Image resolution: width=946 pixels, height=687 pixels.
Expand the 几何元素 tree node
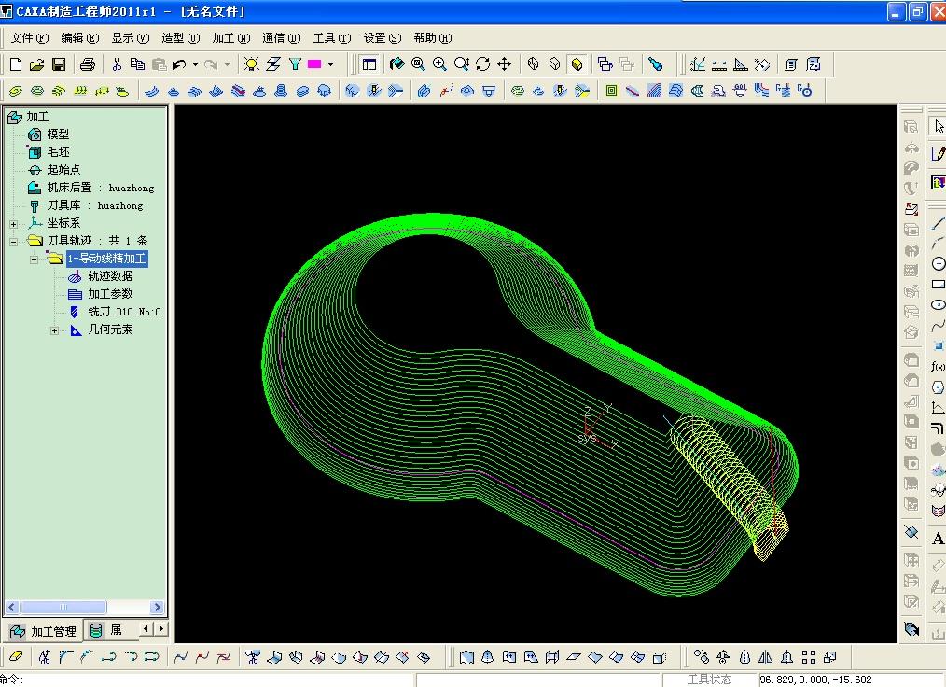pyautogui.click(x=54, y=330)
